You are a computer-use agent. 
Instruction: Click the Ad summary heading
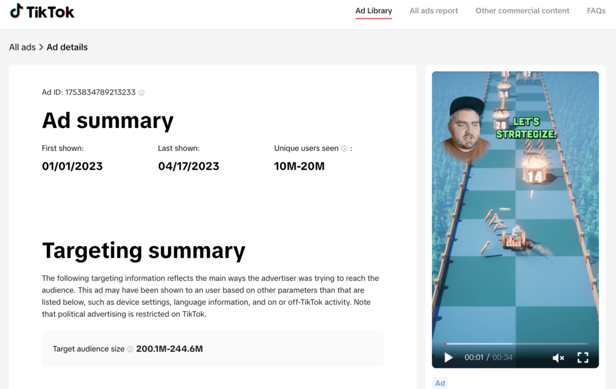tap(108, 120)
